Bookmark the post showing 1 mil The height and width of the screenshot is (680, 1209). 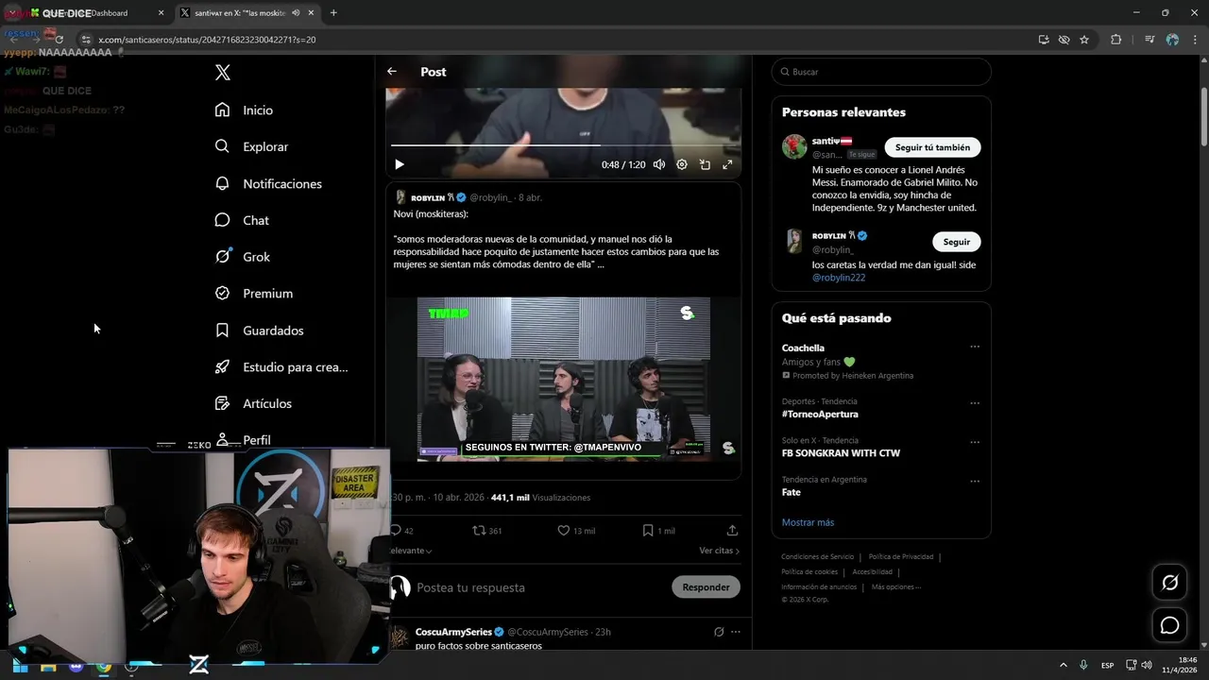tap(648, 531)
